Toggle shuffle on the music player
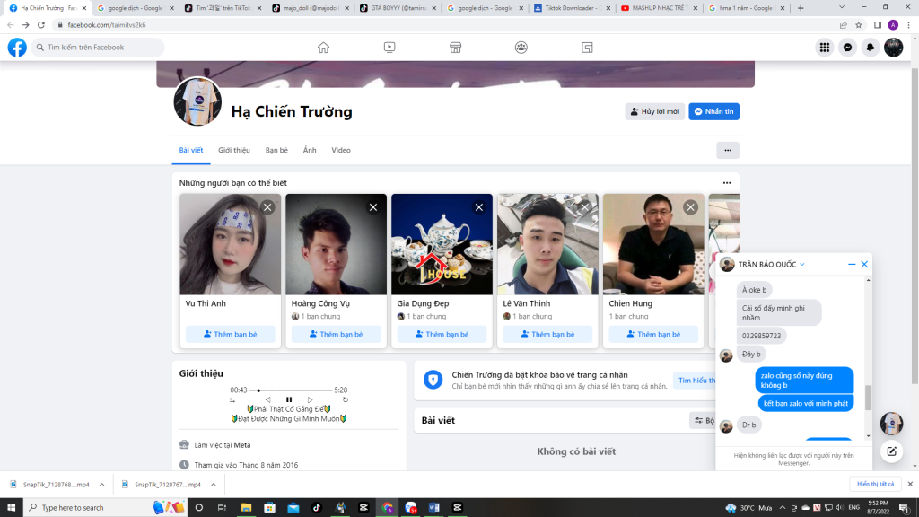919x517 pixels. 232,399
